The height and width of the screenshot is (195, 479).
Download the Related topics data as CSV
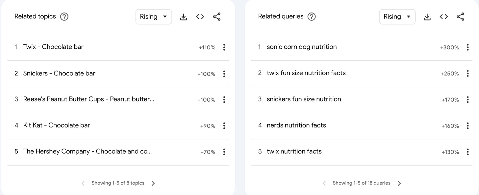[184, 17]
